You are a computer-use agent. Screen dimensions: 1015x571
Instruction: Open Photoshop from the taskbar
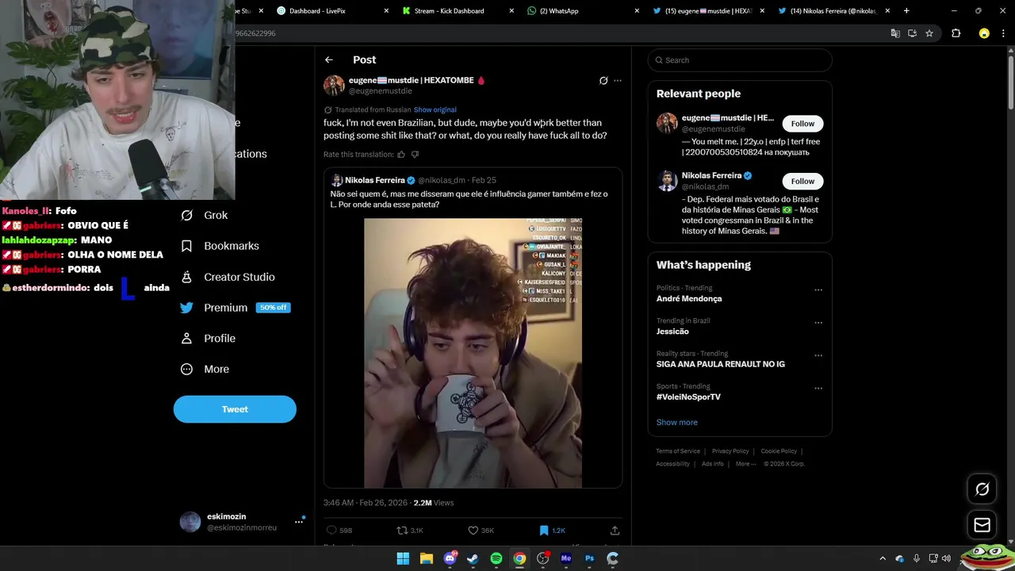(589, 558)
